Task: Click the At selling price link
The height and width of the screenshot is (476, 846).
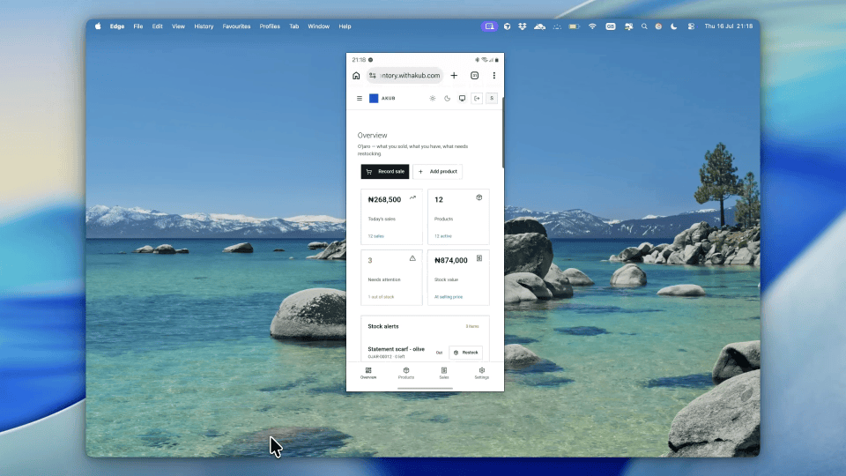Action: pos(449,297)
